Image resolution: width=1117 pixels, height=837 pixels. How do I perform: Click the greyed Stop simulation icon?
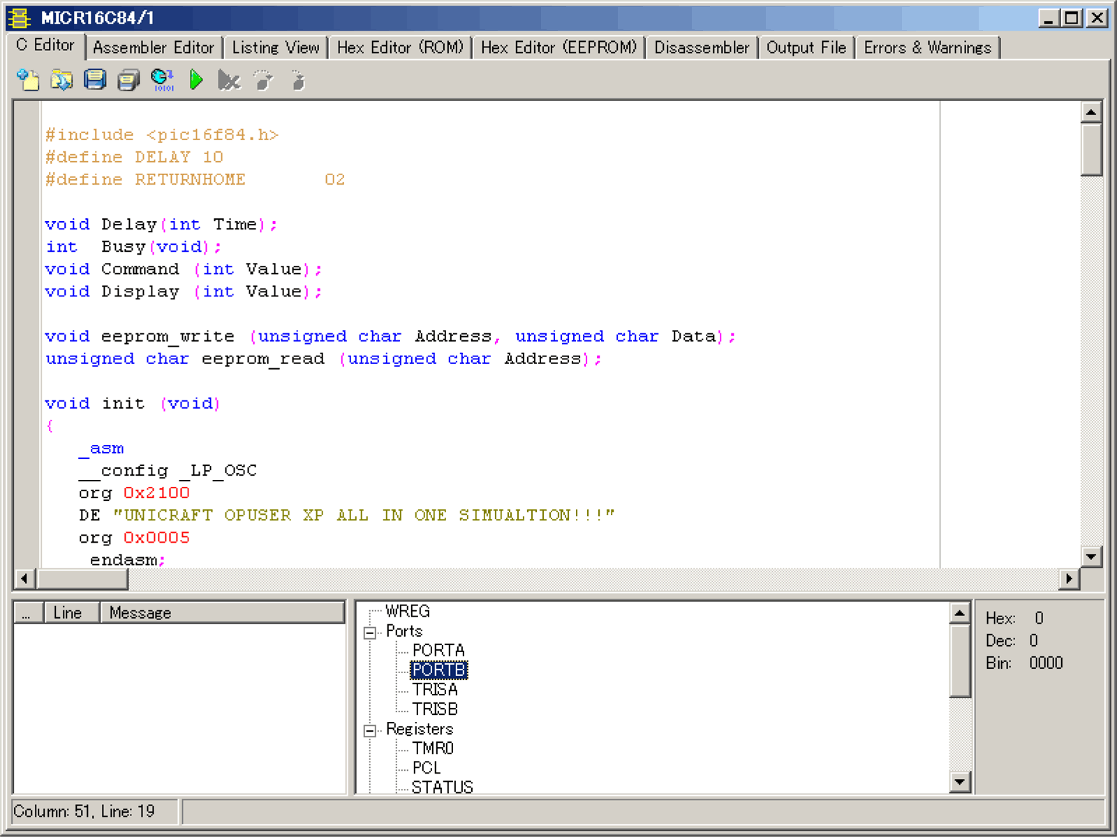coord(229,80)
